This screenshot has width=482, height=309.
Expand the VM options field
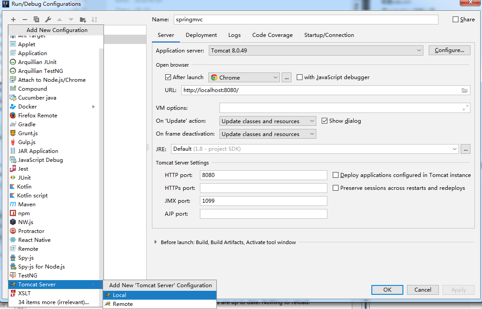[x=466, y=108]
